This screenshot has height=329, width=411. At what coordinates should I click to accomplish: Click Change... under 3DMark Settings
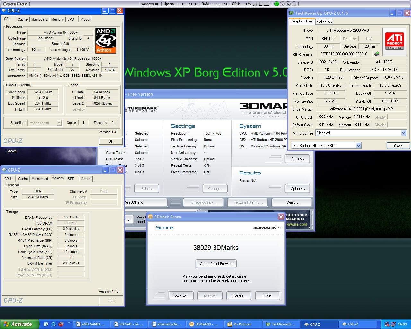coord(215,189)
